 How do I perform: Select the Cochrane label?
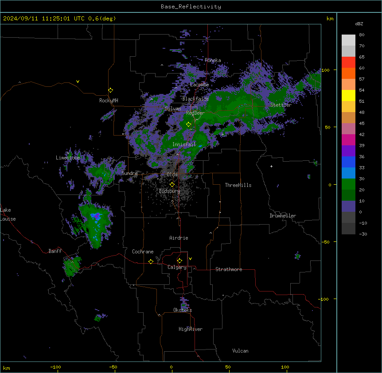coord(143,252)
